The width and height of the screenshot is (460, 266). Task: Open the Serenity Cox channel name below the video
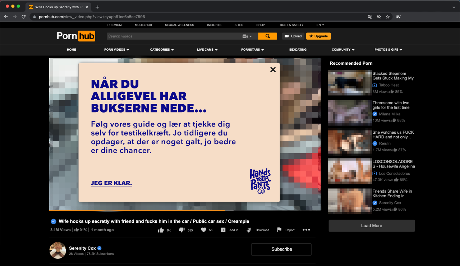[83, 248]
